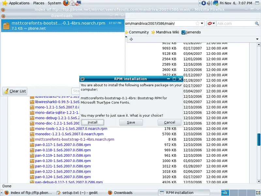Image resolution: width=261 pixels, height=196 pixels.
Task: Open msttcorefonts-bootstrap rpm link in file list
Action: click(75, 139)
